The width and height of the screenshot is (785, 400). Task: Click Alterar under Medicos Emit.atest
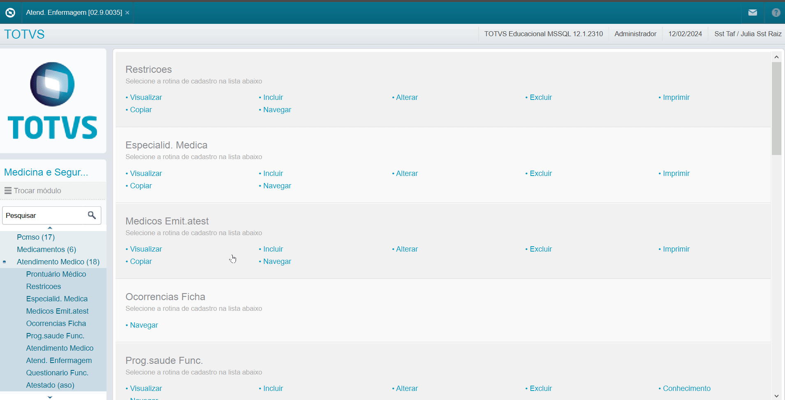(407, 249)
